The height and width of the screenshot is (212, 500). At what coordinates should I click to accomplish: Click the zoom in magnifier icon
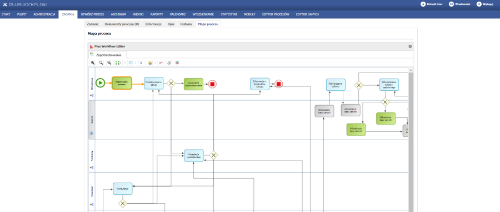(92, 63)
